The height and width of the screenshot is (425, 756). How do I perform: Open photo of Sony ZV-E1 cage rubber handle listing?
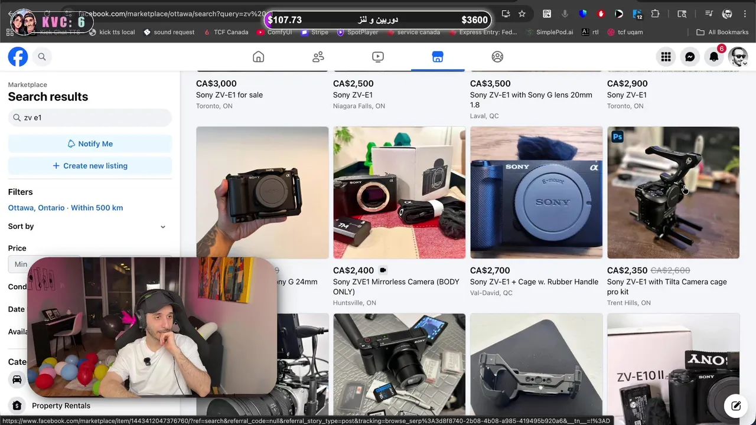(536, 192)
